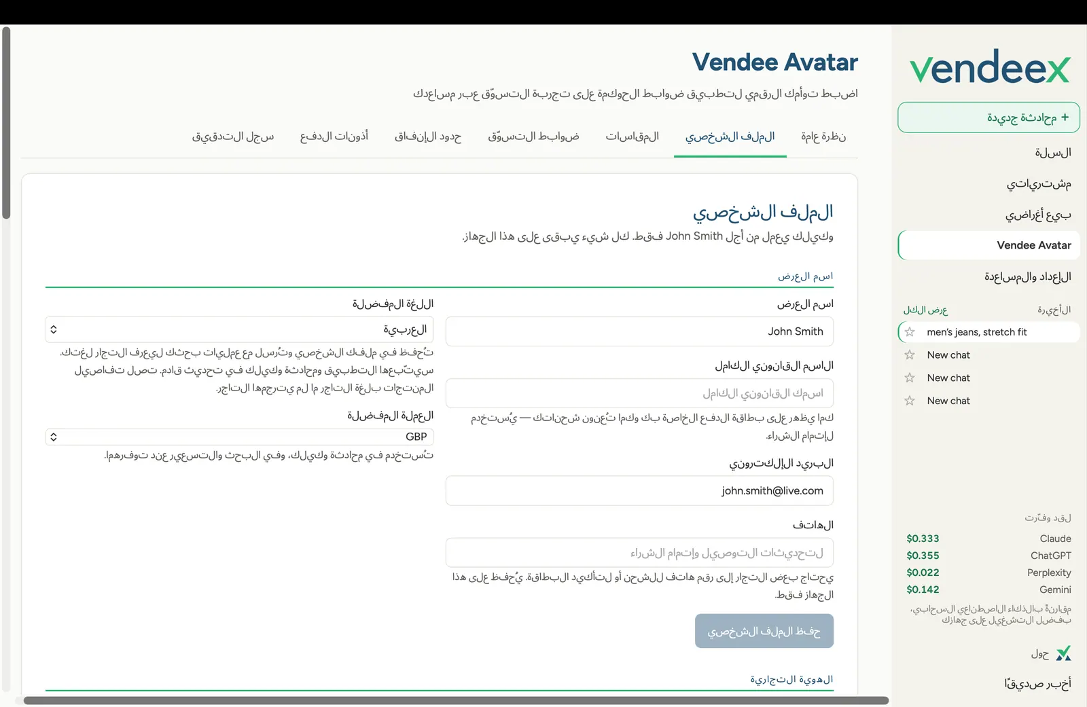
Task: Open بيع أغراضي in sidebar
Action: [1038, 215]
